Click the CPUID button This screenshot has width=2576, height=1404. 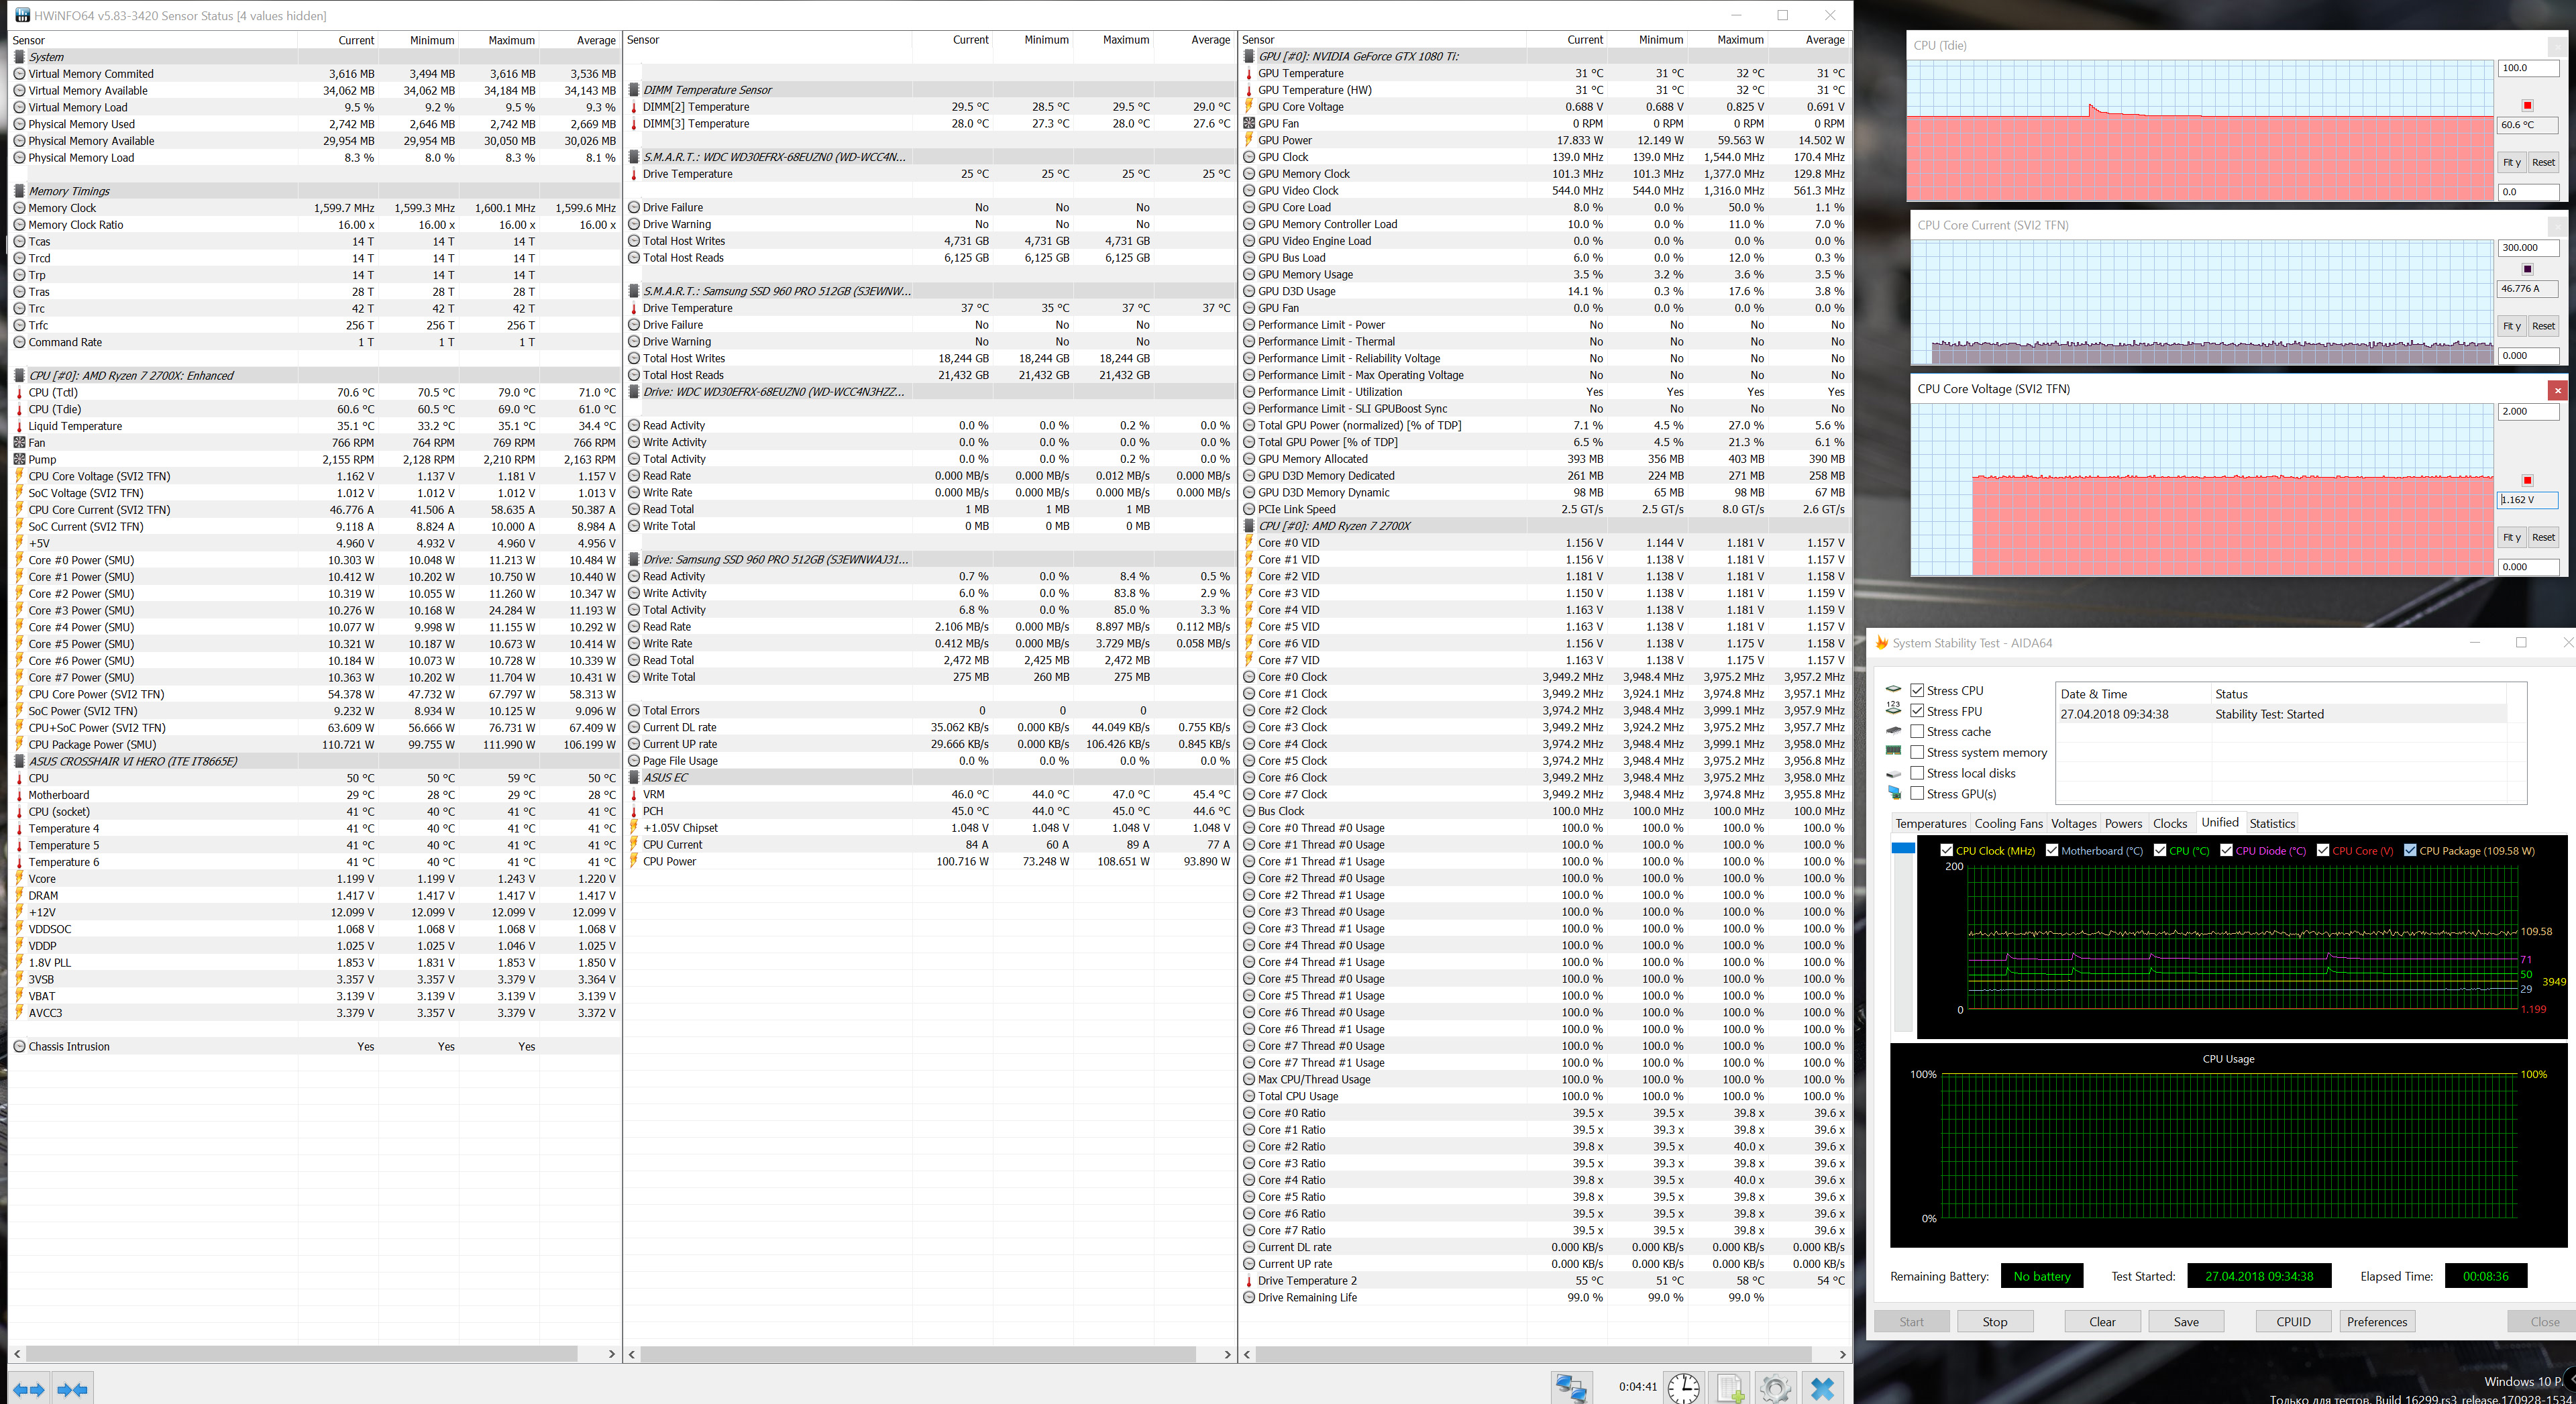point(2293,1321)
